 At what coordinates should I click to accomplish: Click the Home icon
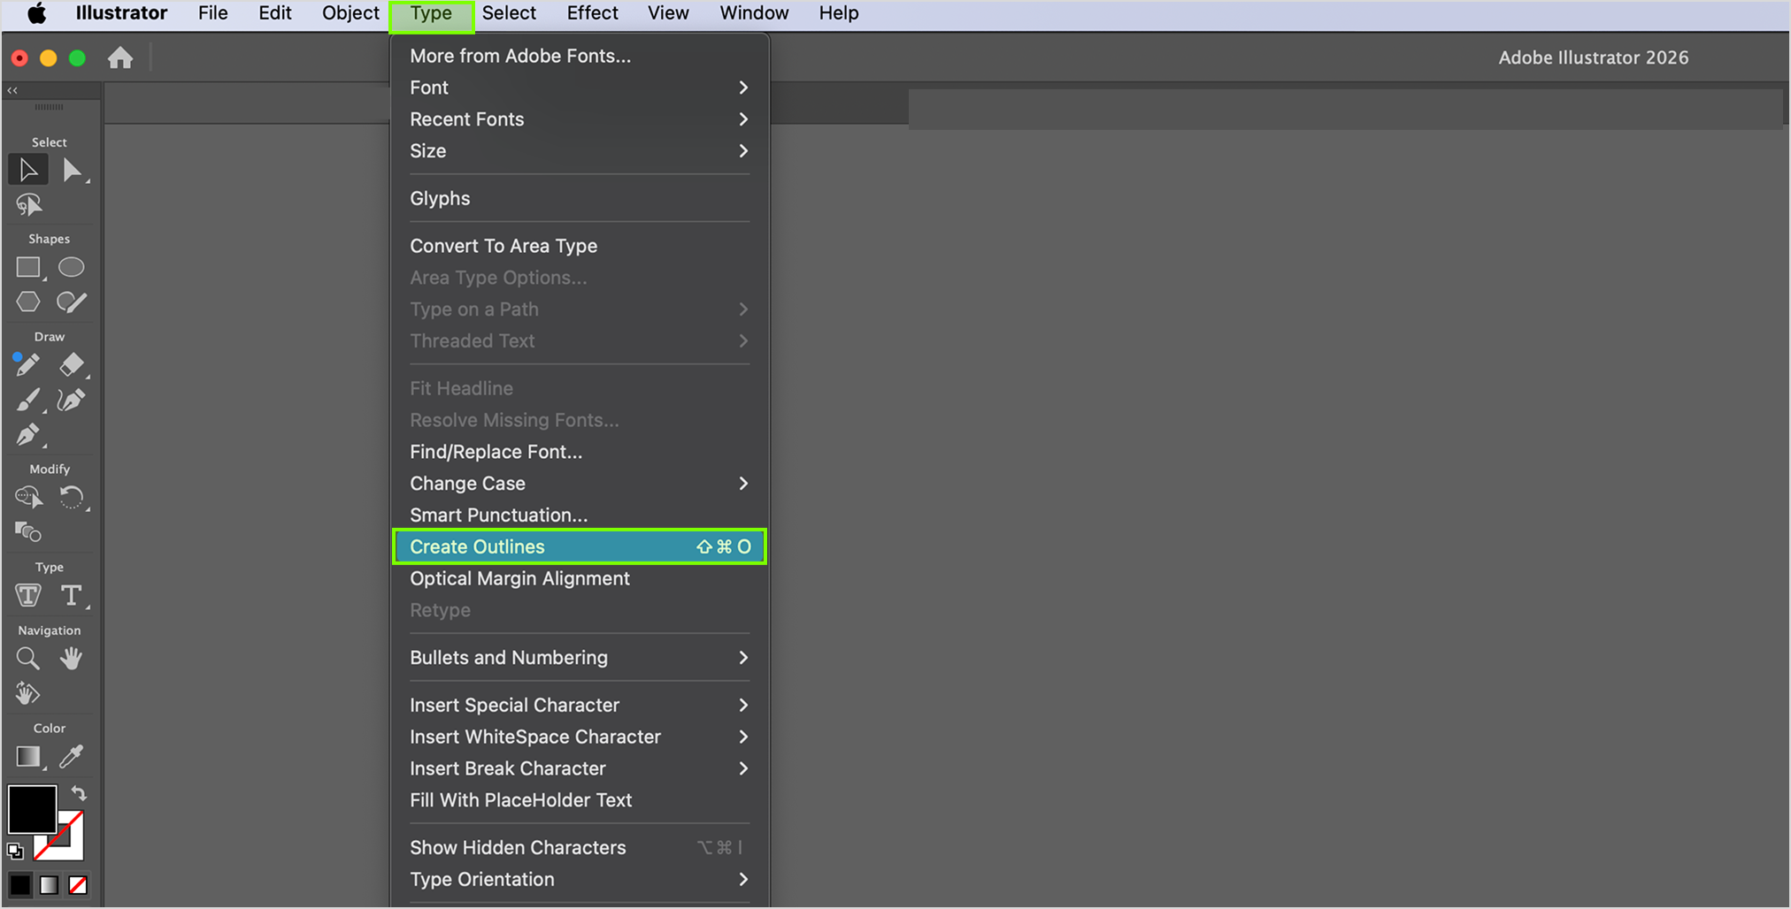pos(120,58)
